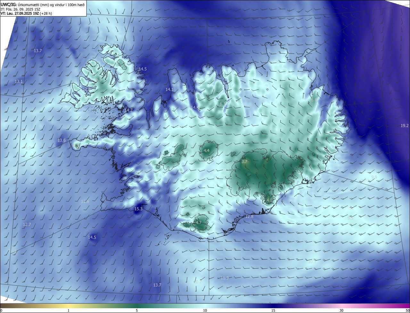Click the 14.1 value label on the map
This screenshot has width=410, height=313.
tap(169, 90)
